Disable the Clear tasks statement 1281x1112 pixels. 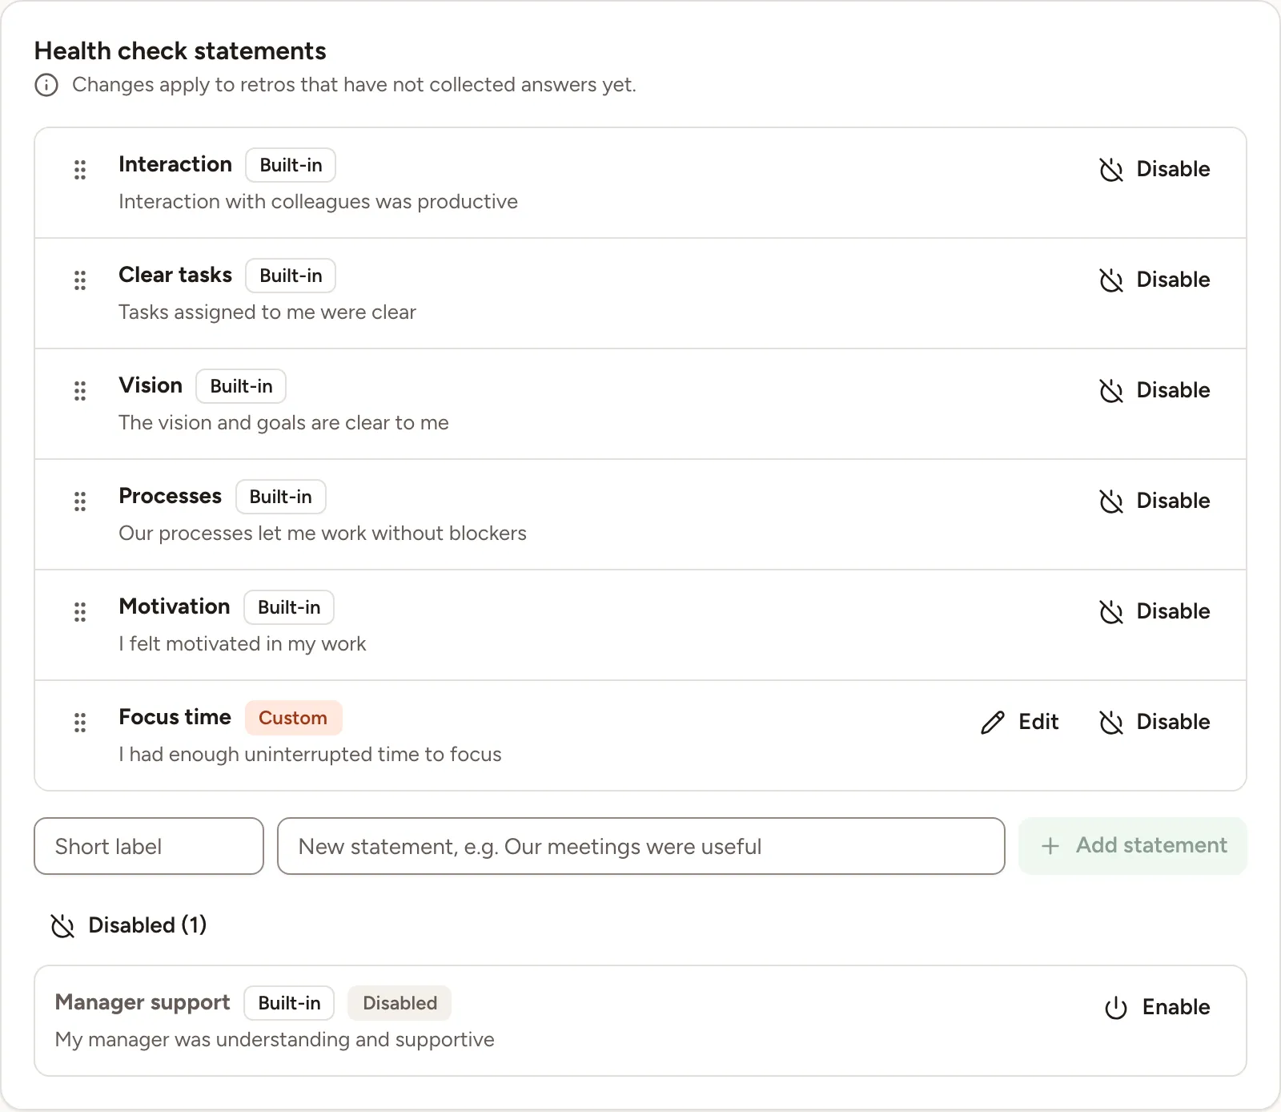click(x=1155, y=280)
